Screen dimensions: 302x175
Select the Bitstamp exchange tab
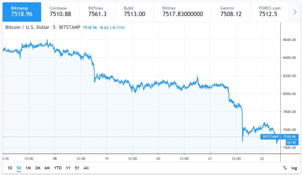coord(22,11)
